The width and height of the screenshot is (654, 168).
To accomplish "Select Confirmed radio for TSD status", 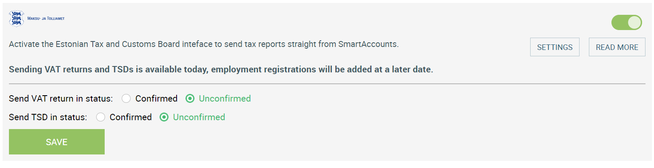I will (100, 117).
